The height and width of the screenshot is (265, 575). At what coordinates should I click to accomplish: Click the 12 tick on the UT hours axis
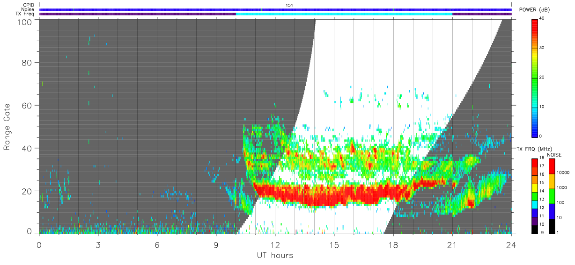click(x=275, y=244)
